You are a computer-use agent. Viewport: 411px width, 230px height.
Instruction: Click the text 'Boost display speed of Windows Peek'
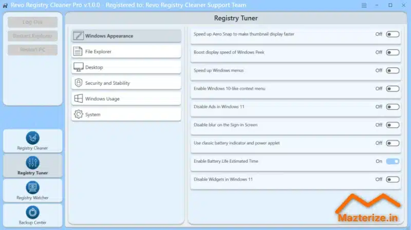229,52
